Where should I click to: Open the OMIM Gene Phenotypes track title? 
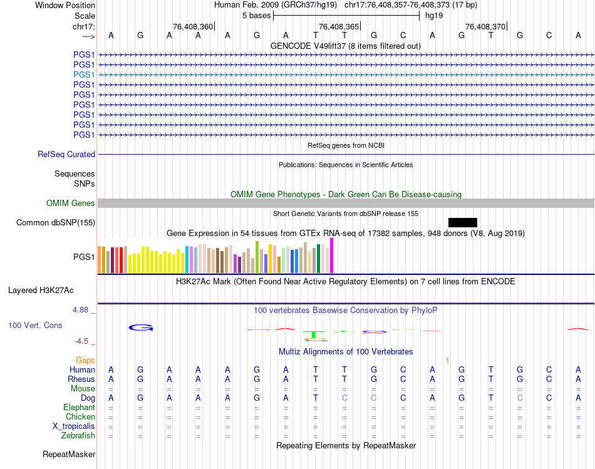(x=346, y=194)
